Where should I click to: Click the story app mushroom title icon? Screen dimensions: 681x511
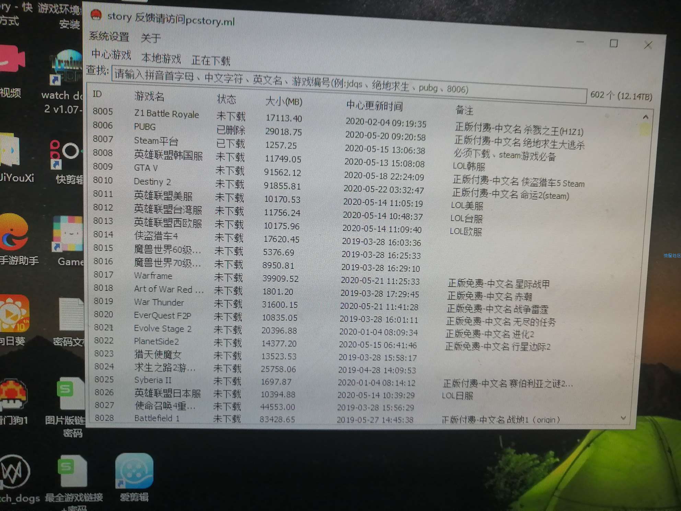click(96, 15)
